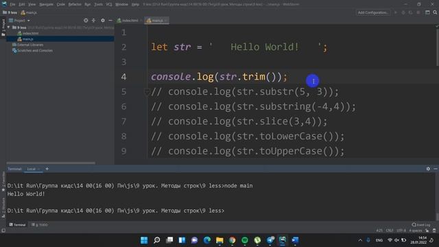Select Scratches and Consoles node

[x=32, y=51]
